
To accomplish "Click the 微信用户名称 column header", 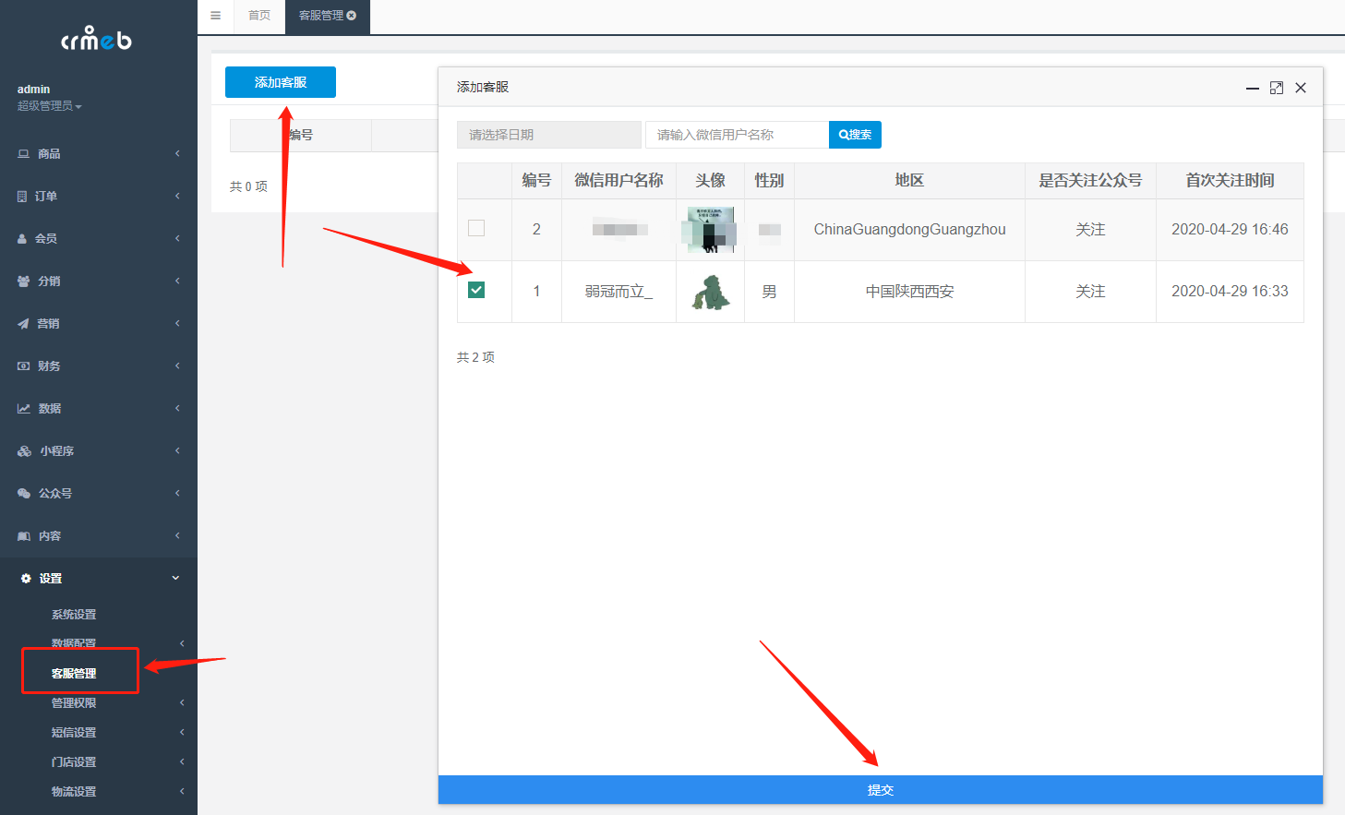I will click(x=619, y=181).
